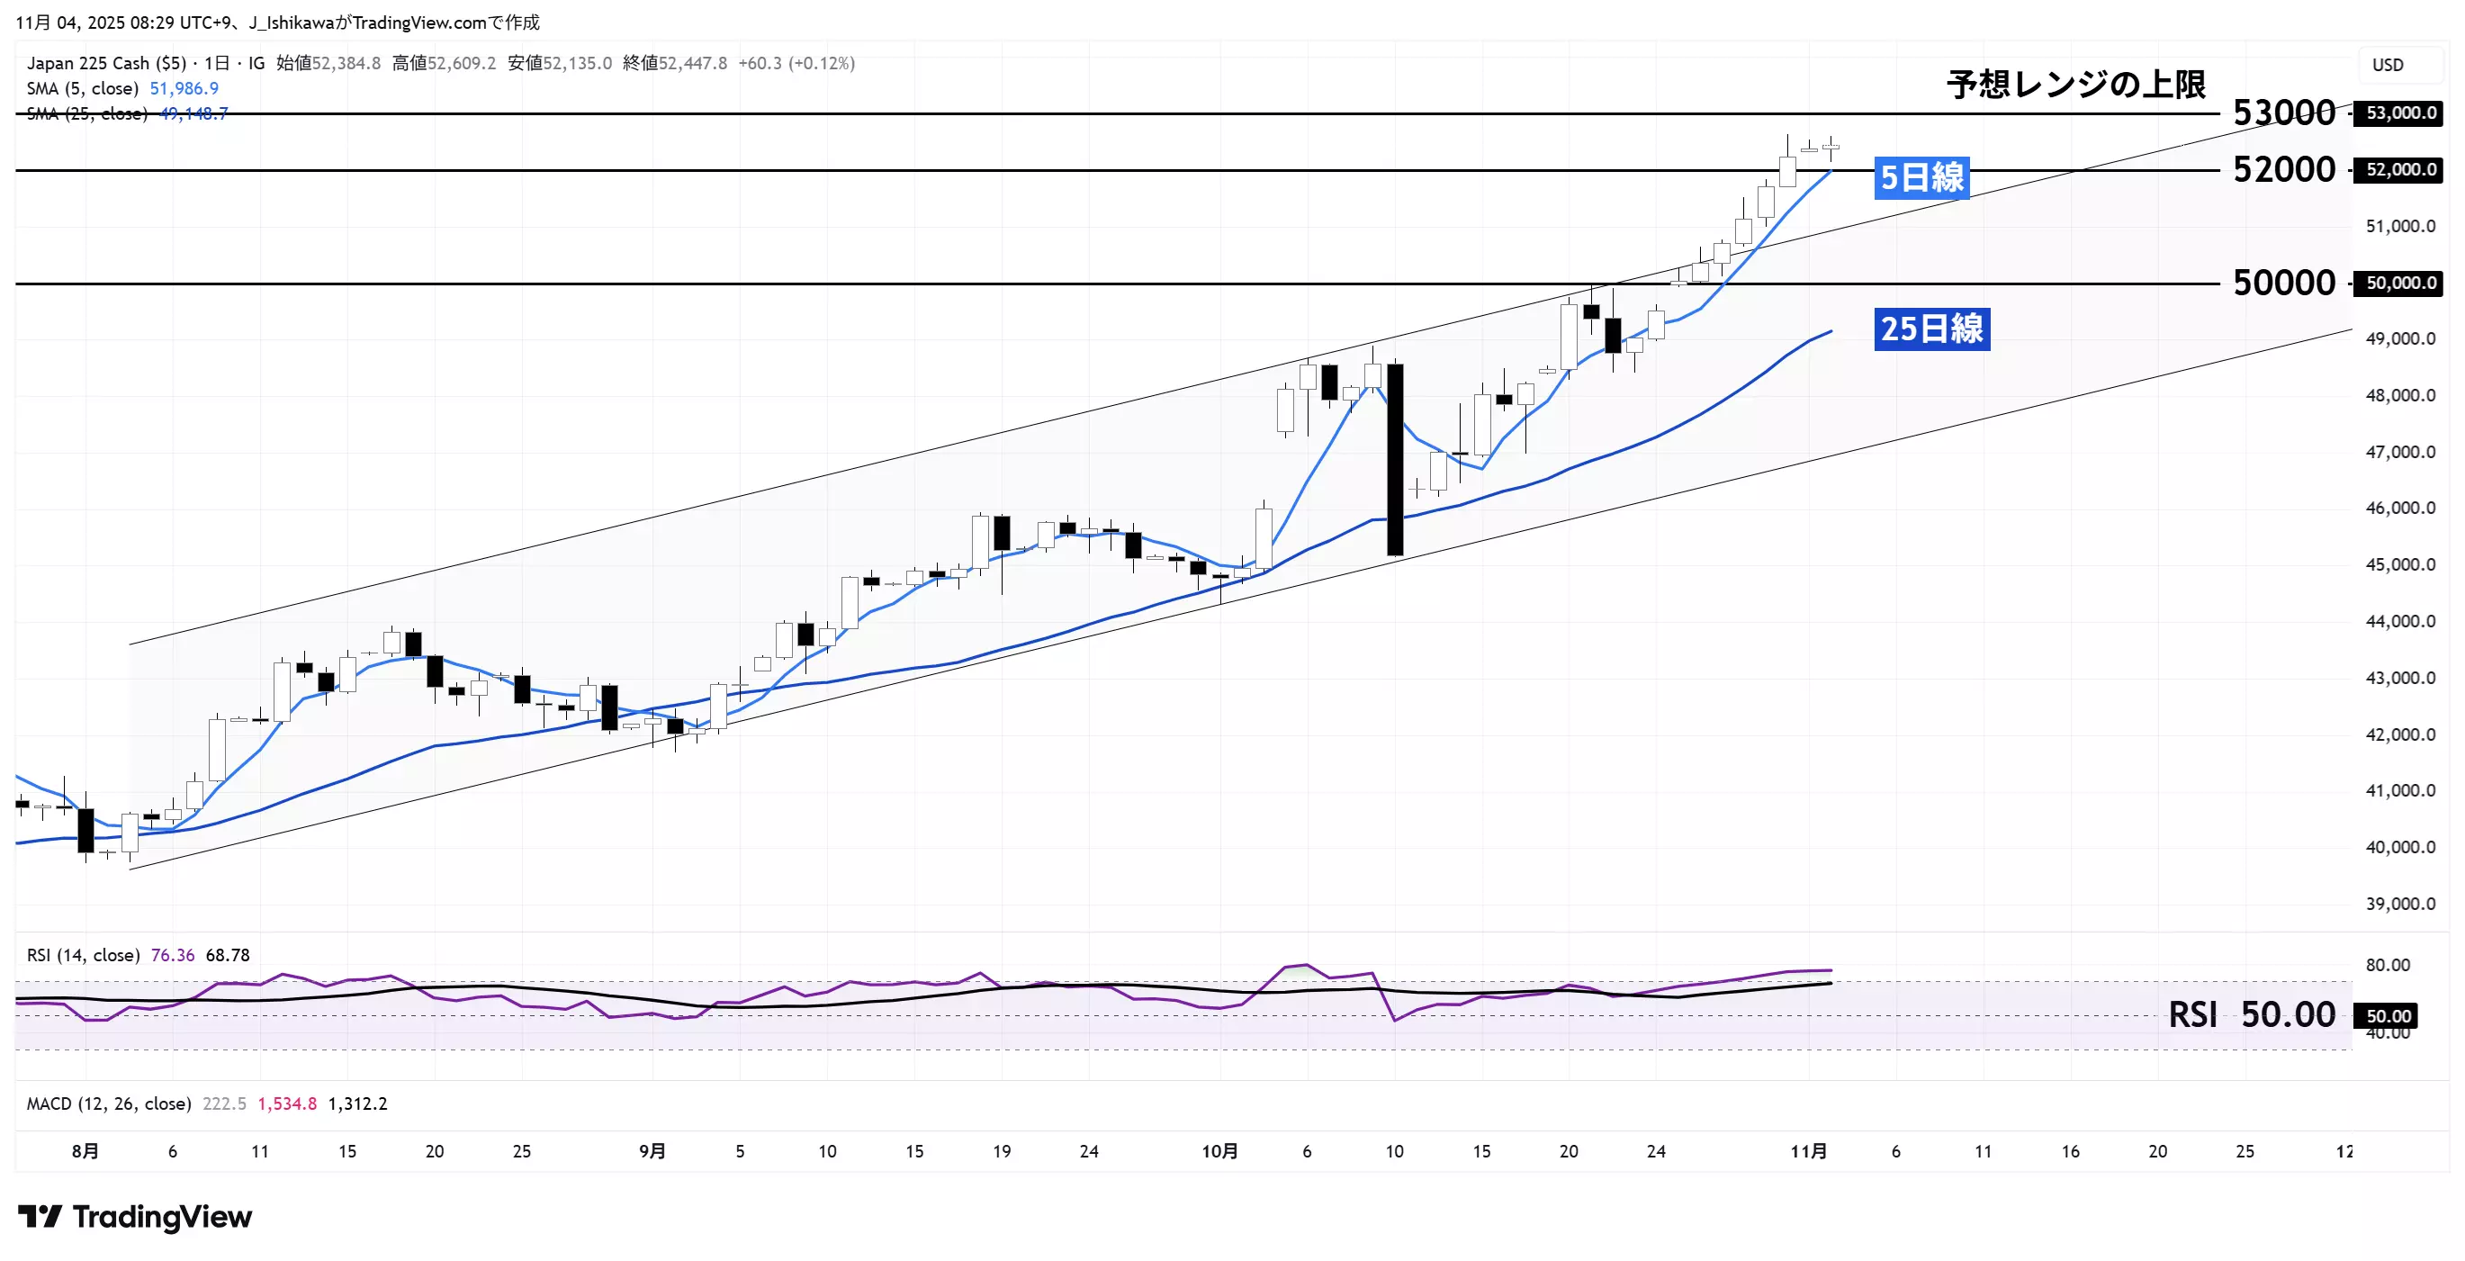Screen dimensions: 2465x1261
Task: Click the 10月 label on the time axis
Action: [x=1220, y=1151]
